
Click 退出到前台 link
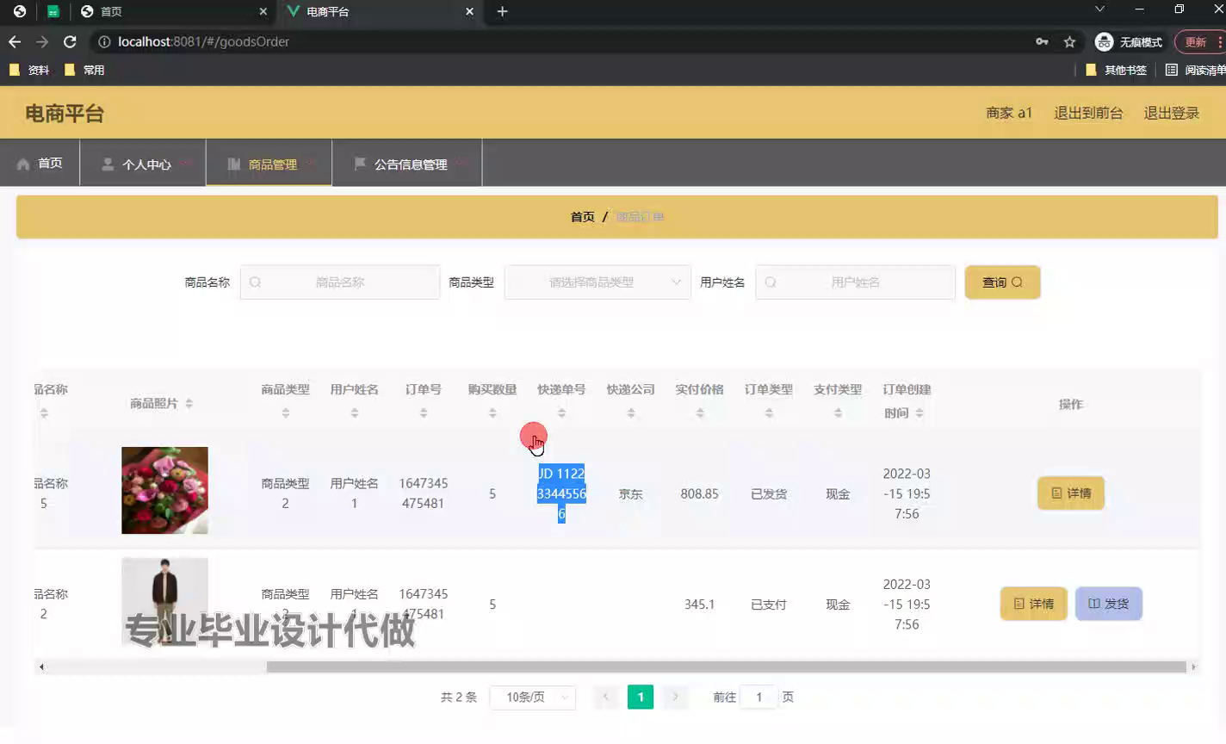point(1088,113)
